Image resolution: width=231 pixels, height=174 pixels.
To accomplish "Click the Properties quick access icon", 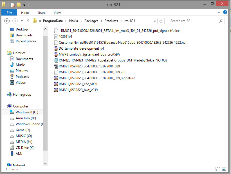I will (x=13, y=5).
